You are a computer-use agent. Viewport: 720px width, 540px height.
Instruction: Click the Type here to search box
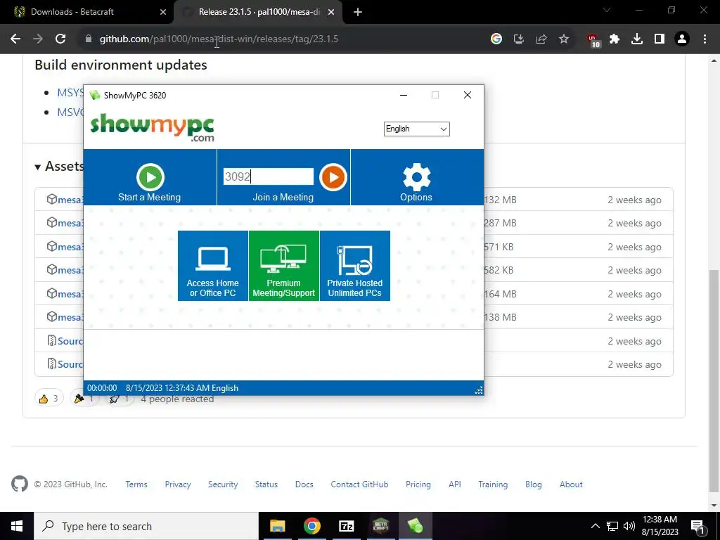point(146,526)
